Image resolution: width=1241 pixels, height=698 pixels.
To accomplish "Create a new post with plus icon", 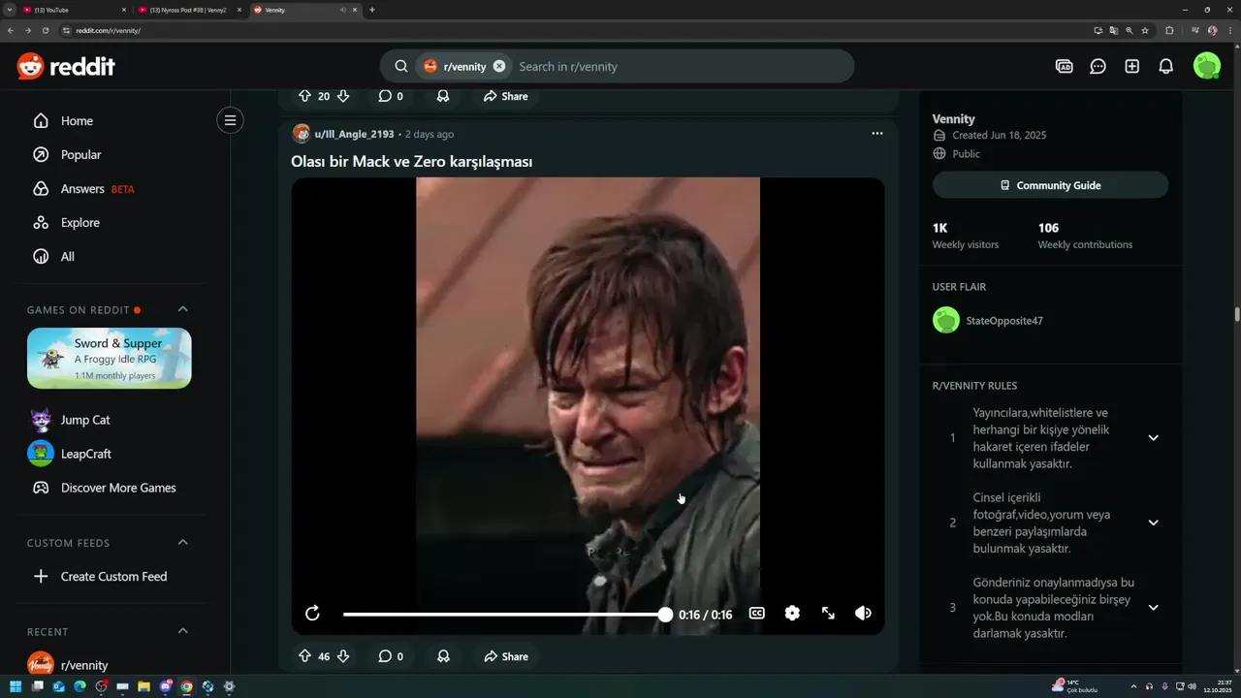I will tap(1131, 66).
